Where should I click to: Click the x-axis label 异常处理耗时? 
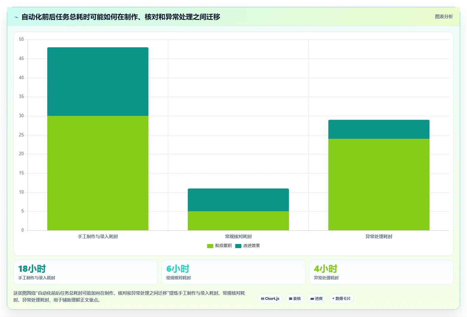(x=379, y=236)
